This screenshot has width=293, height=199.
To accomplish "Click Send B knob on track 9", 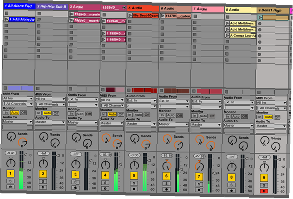I will 276,147.
